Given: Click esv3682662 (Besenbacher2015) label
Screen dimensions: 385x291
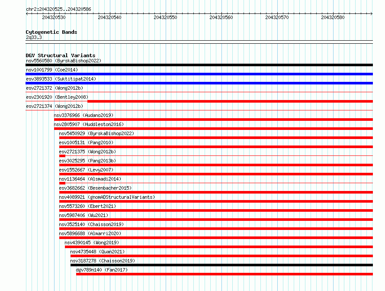Looking at the screenshot, I should click(x=95, y=188).
